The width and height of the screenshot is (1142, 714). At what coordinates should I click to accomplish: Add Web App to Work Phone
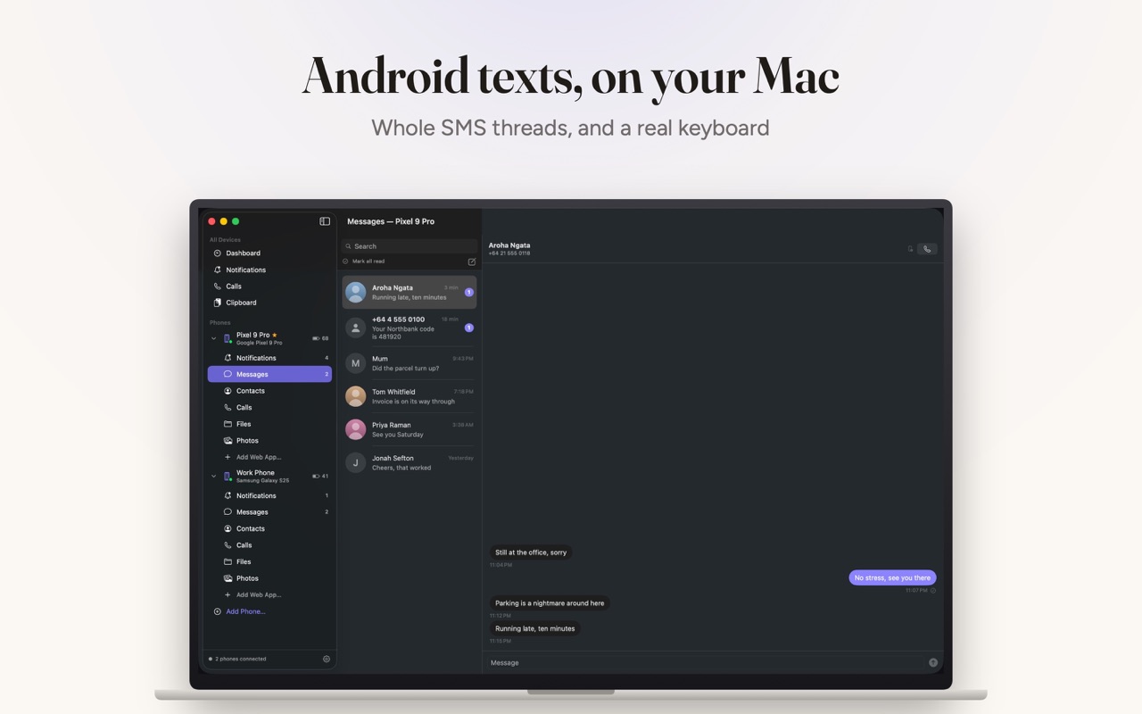click(269, 594)
